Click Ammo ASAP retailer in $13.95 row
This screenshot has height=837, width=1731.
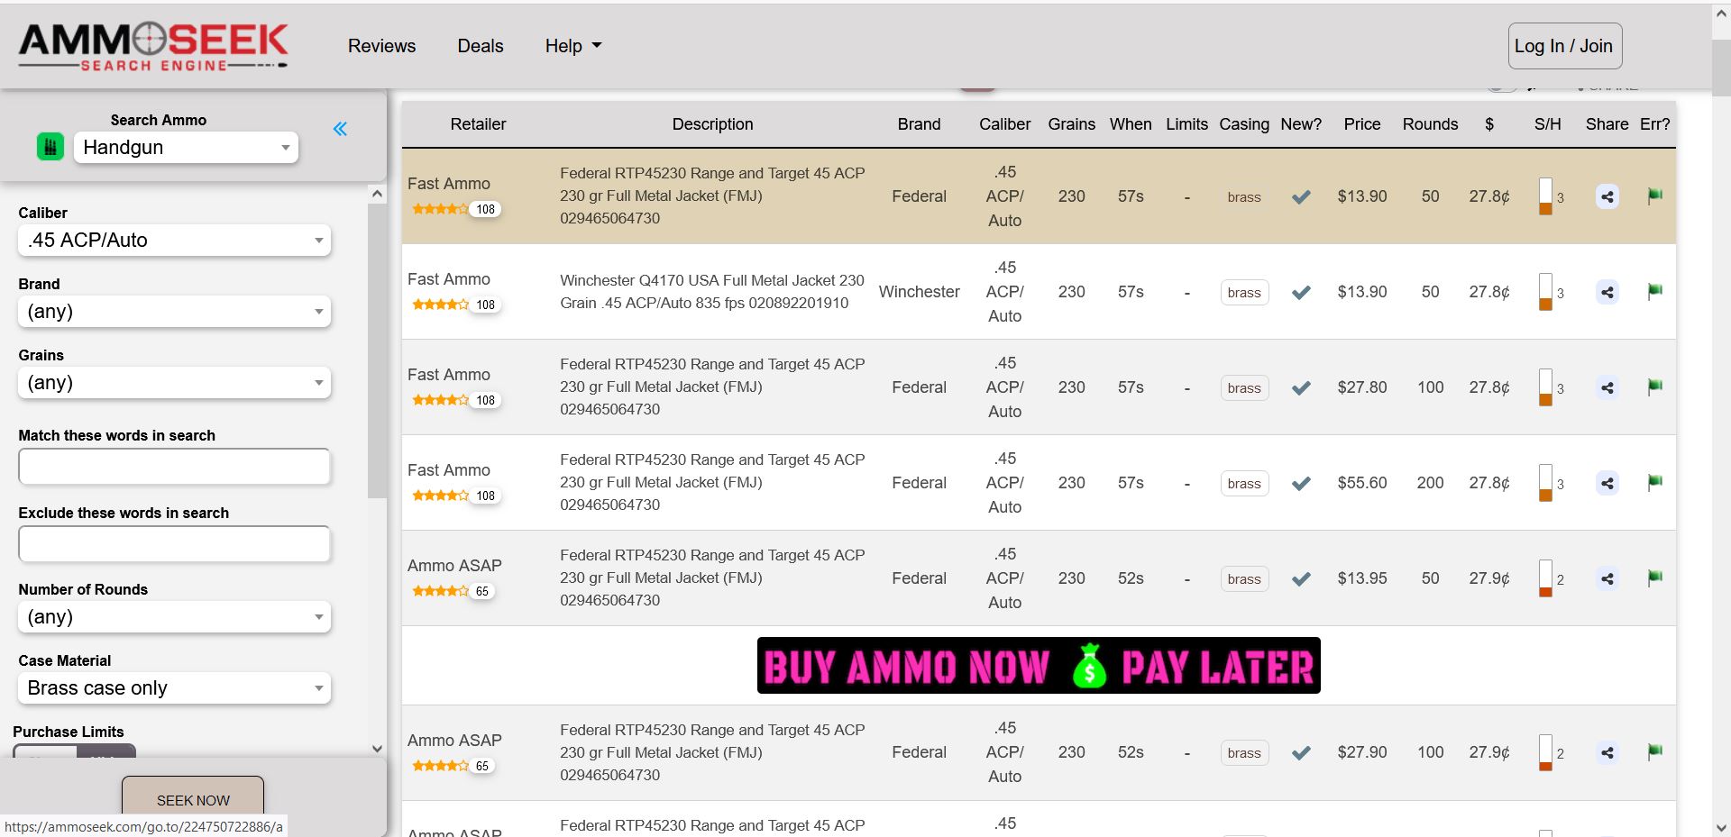[x=454, y=566]
